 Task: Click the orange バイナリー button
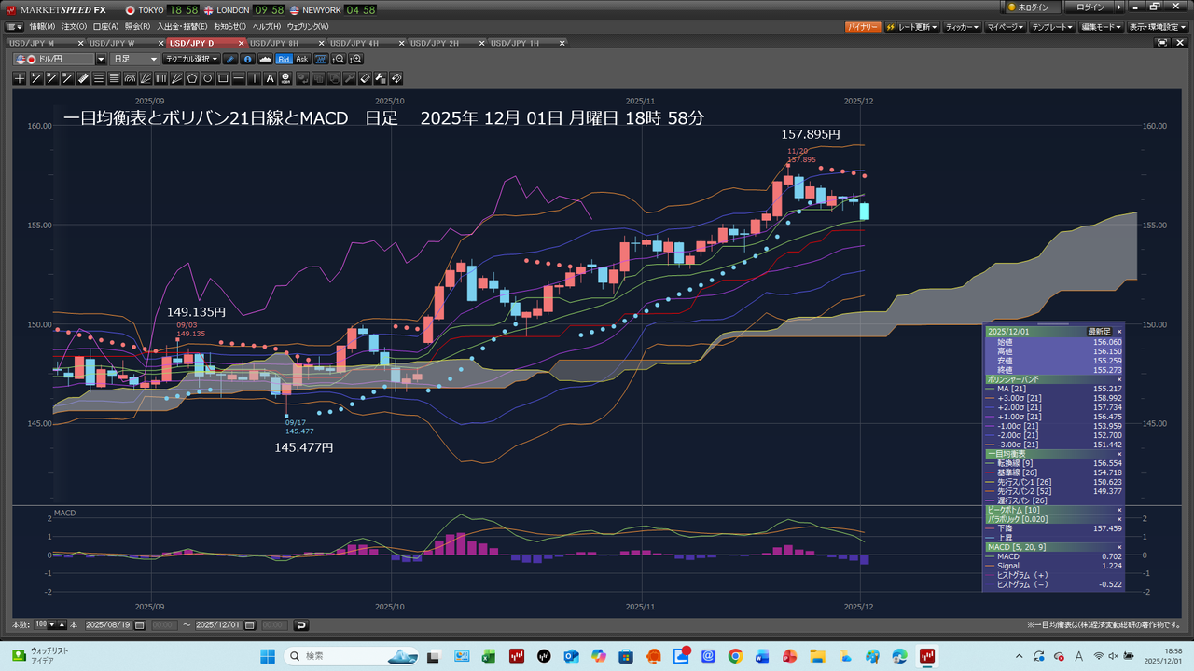863,27
